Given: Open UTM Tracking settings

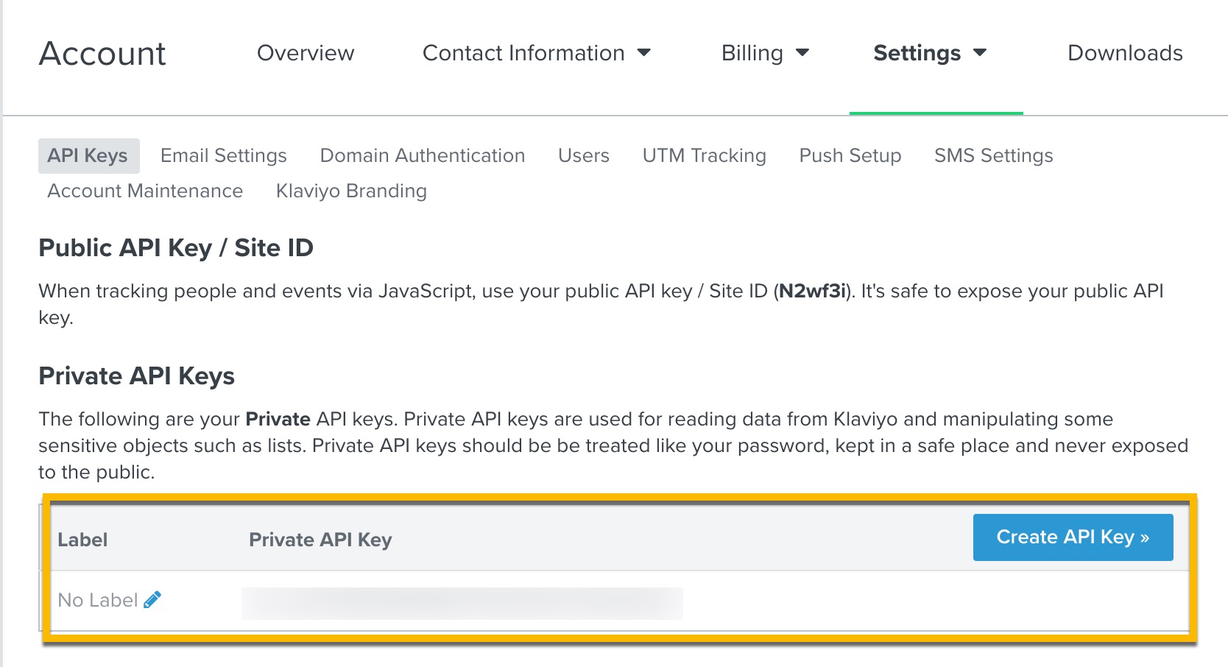Looking at the screenshot, I should pos(705,156).
